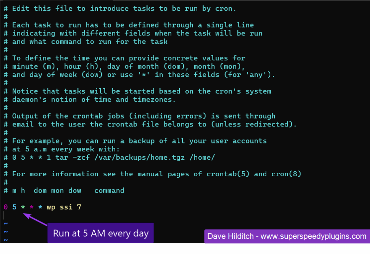Screen dimensions: 370x254
Task: Click the green asterisk in the cron entry
Action: coord(23,207)
